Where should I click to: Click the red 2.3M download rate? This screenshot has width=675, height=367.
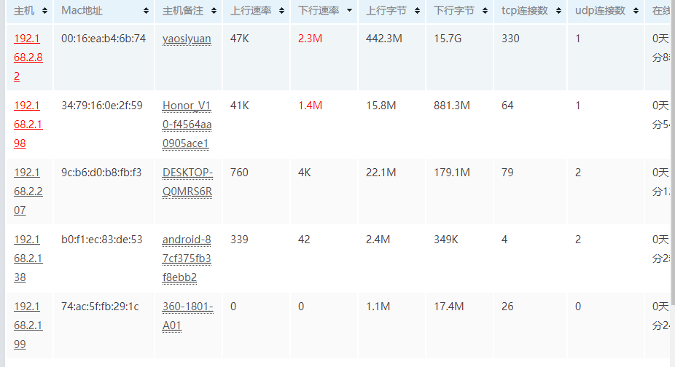pos(310,39)
